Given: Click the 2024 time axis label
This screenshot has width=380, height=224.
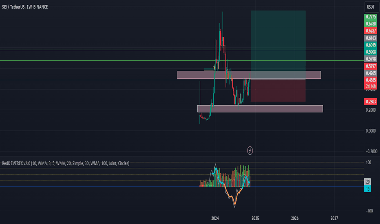Looking at the screenshot, I should (x=215, y=218).
